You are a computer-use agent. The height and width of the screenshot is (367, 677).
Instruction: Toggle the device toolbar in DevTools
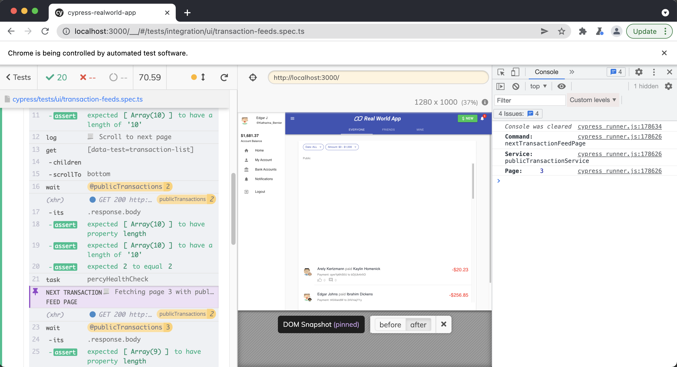tap(515, 72)
